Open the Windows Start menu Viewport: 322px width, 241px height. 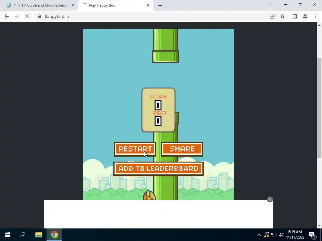8,235
